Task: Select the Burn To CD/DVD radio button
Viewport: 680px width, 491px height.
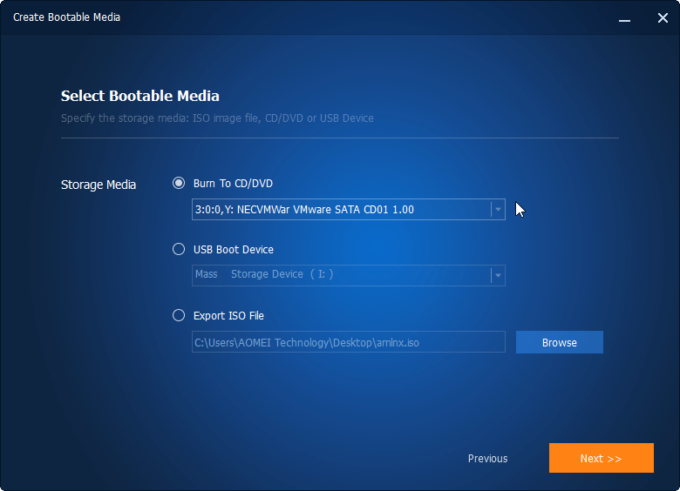Action: point(179,183)
